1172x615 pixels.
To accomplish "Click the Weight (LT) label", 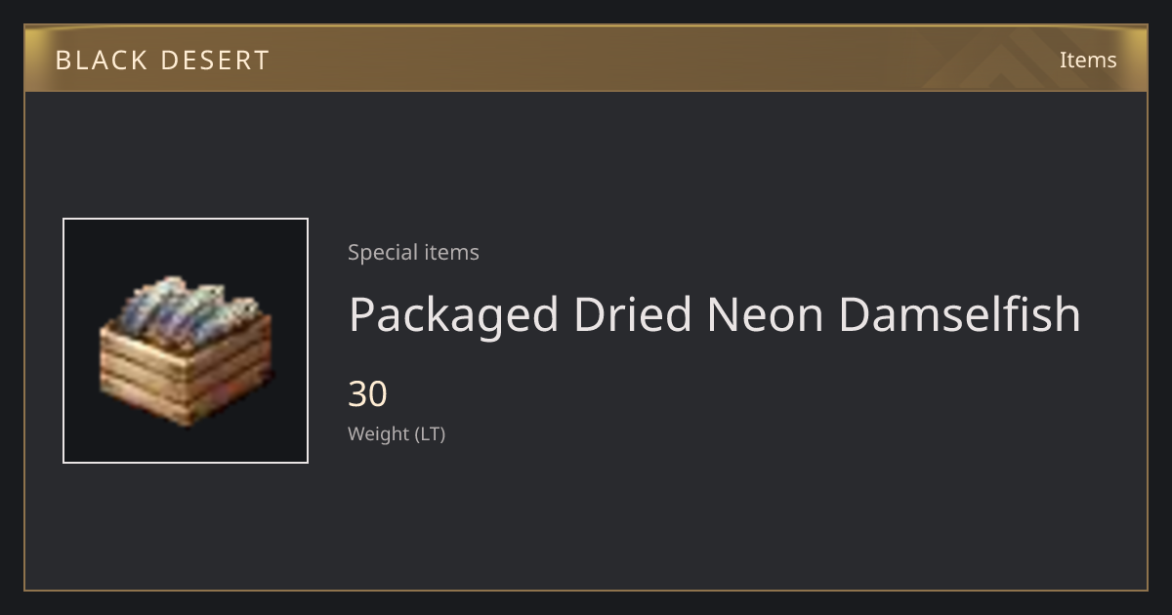I will point(397,433).
